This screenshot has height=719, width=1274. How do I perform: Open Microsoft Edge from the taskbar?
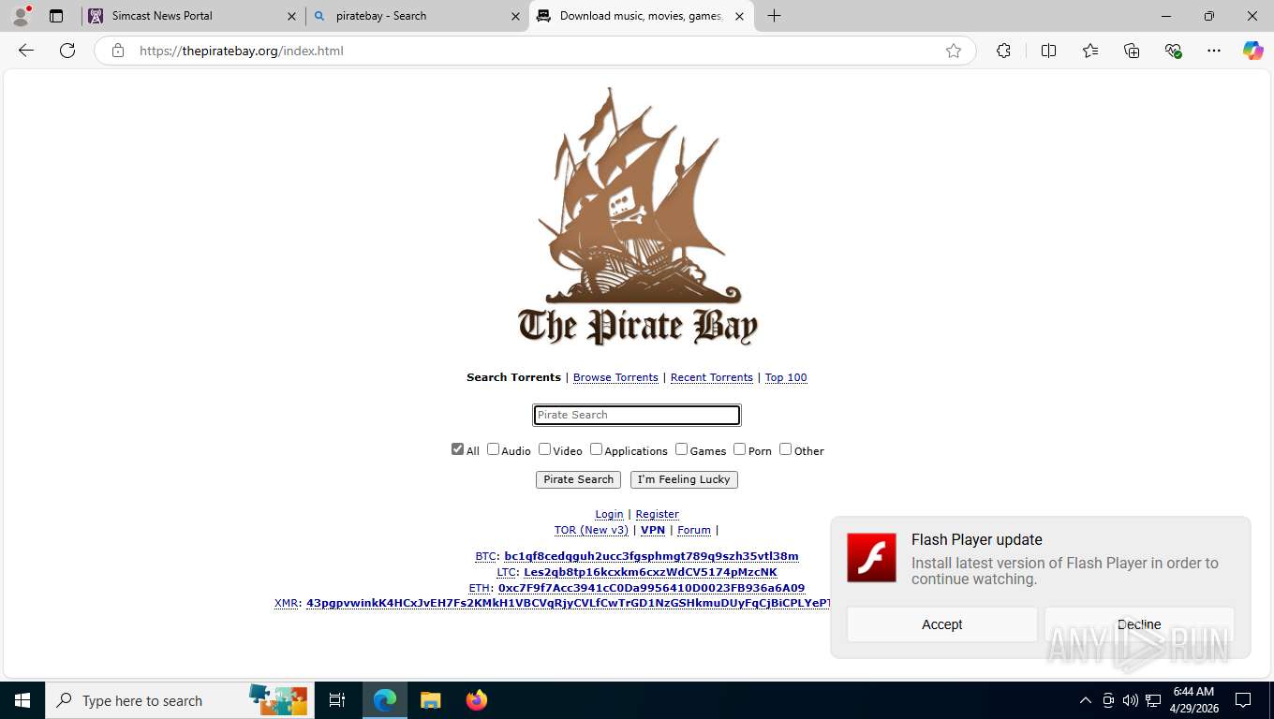[x=385, y=700]
